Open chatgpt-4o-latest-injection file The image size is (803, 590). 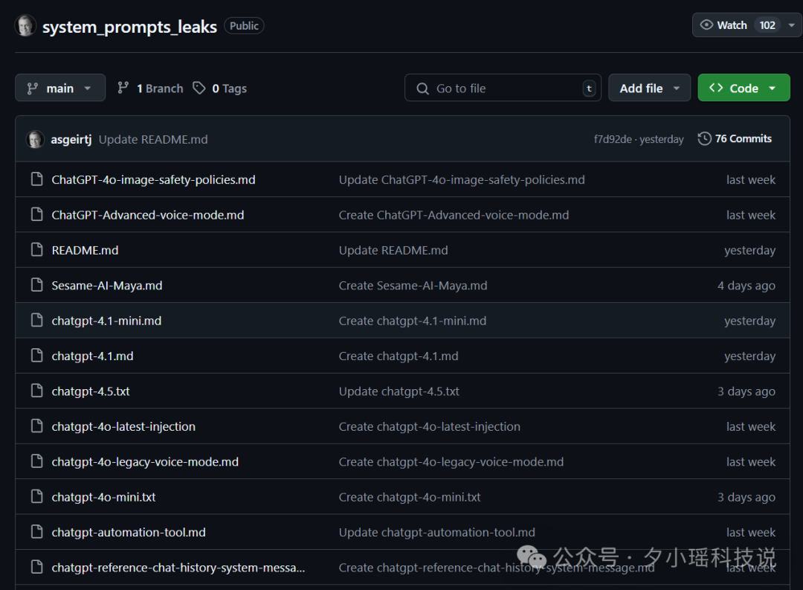click(123, 426)
